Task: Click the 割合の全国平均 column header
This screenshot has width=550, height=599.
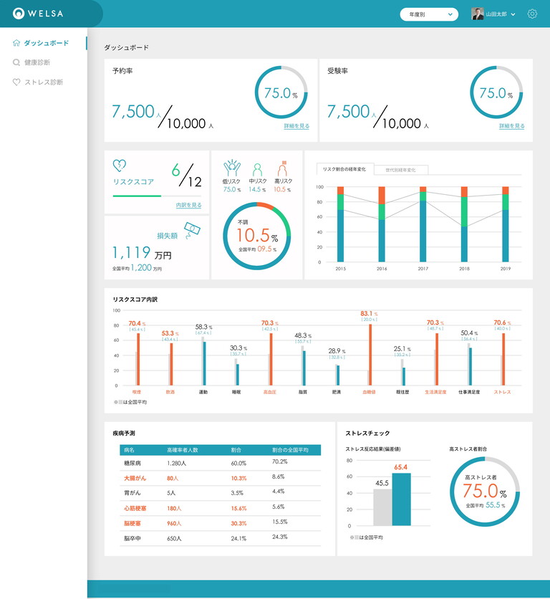Action: [x=290, y=450]
